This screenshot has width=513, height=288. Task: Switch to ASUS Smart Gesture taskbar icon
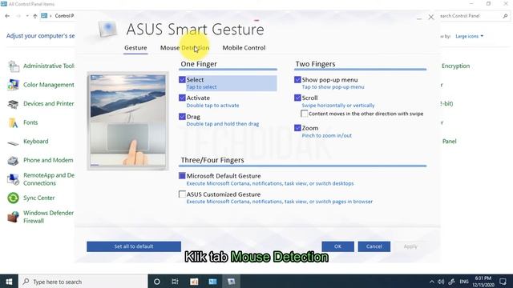coord(232,282)
